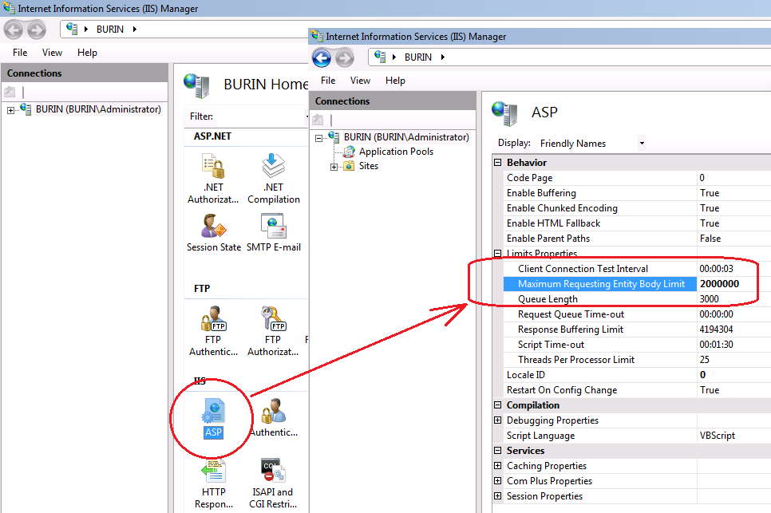
Task: Click Response Buffering Limit value 4194304
Action: tap(716, 330)
